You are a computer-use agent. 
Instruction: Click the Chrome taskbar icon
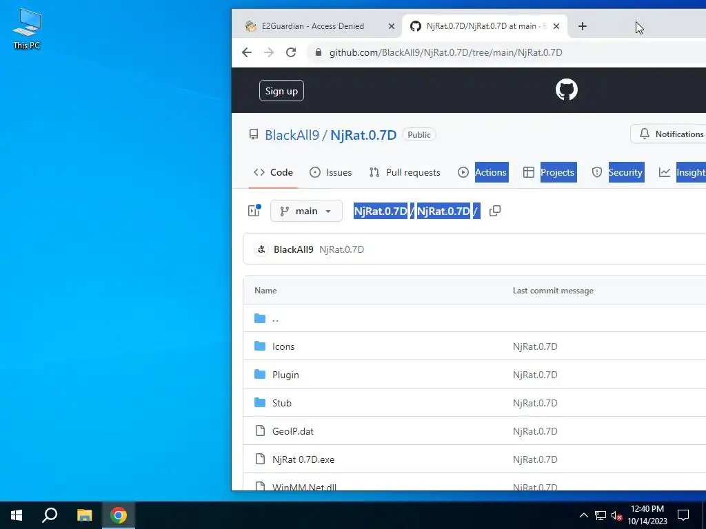pos(119,515)
